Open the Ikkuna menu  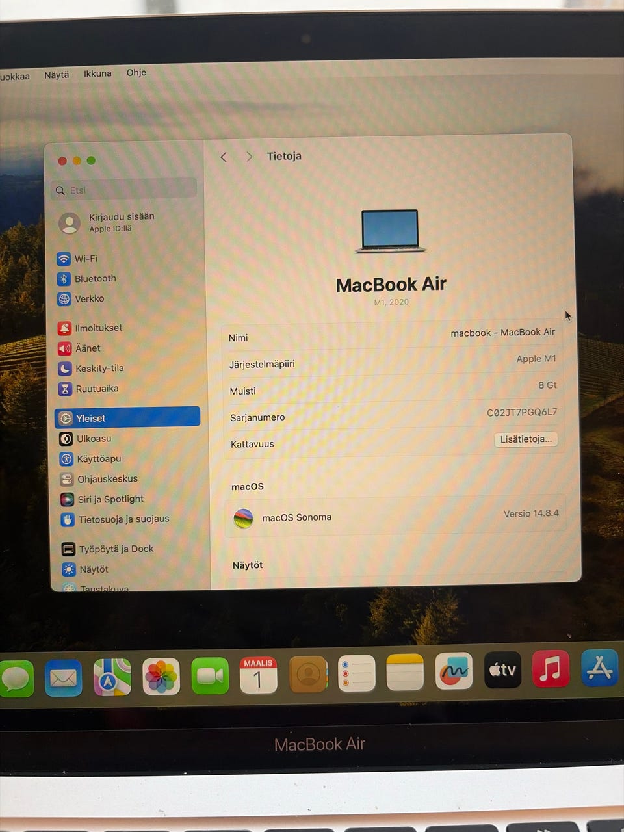tap(97, 73)
